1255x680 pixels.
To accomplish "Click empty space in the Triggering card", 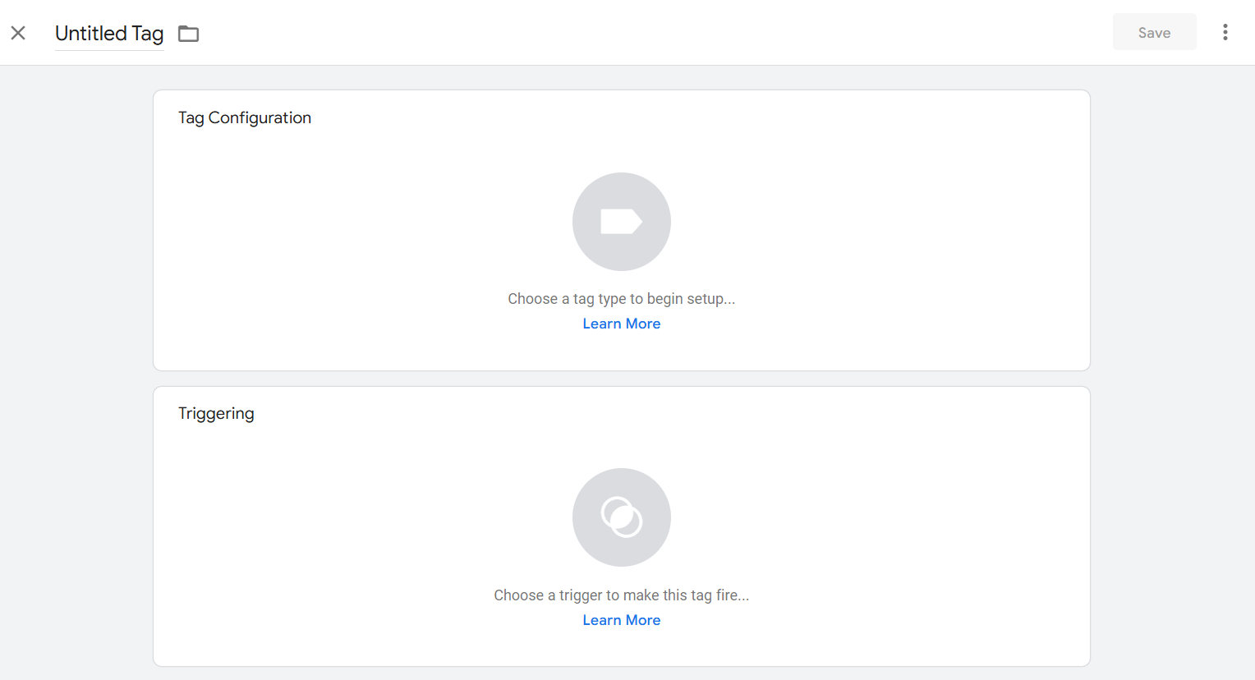I will click(x=862, y=526).
